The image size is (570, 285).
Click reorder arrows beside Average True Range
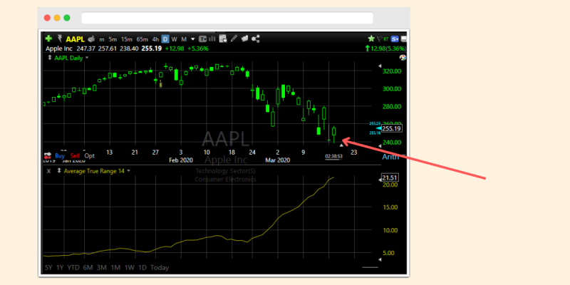(59, 170)
